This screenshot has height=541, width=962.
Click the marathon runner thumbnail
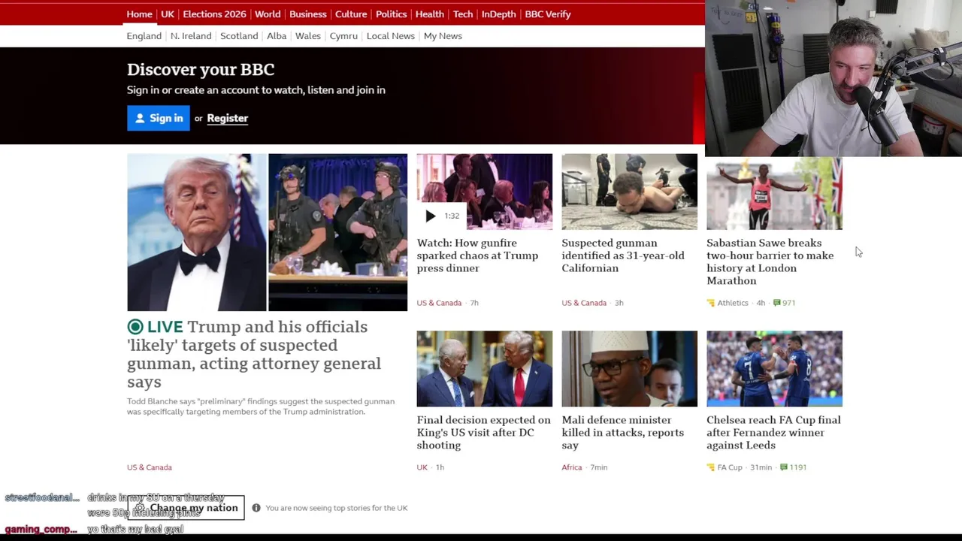(x=774, y=193)
